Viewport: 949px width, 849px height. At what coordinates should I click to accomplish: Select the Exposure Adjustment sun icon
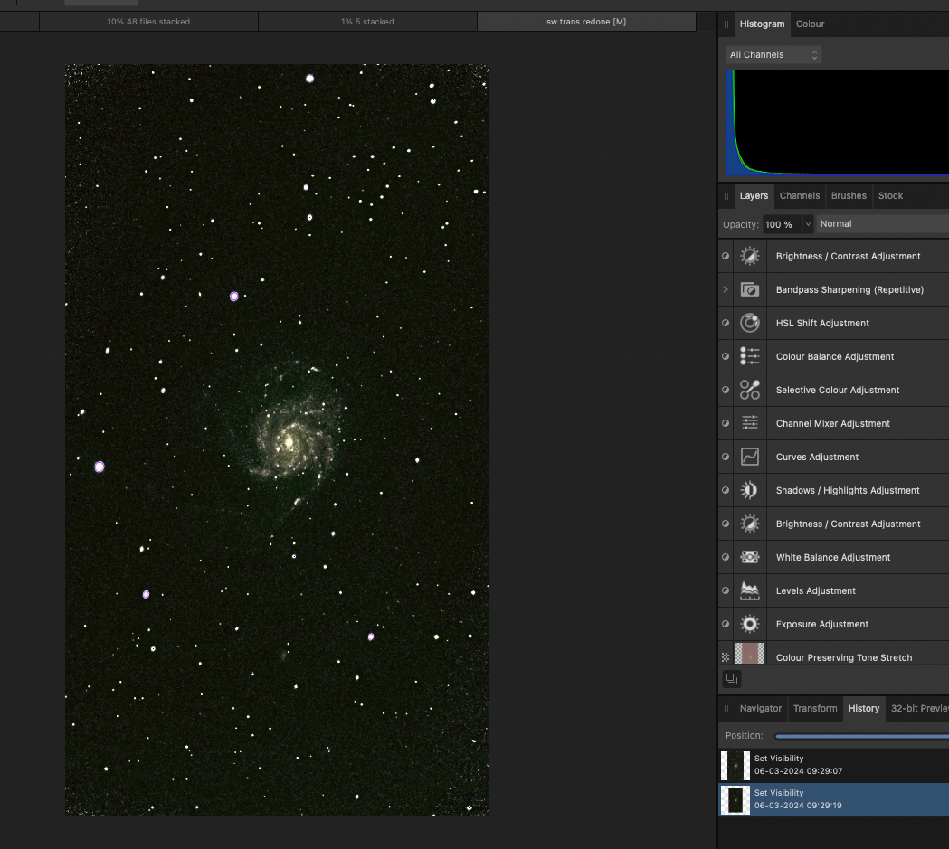tap(749, 624)
